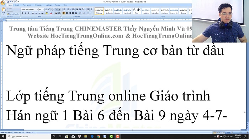The image size is (249, 139).
Task: Open the Page Layout tab
Action: click(x=27, y=5)
